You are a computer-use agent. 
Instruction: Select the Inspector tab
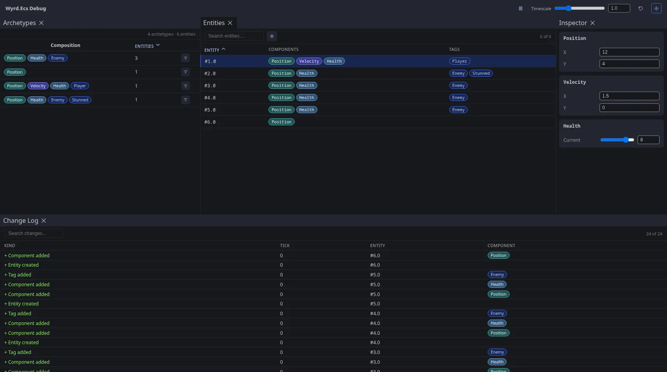point(573,23)
